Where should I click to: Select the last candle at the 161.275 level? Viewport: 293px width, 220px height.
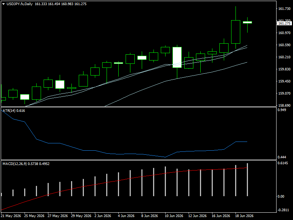pyautogui.click(x=248, y=22)
